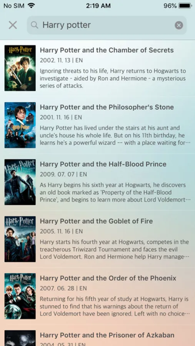Select Harry Potter and the Prisoner of Azkaban title
This screenshot has height=346, width=195.
(107, 335)
